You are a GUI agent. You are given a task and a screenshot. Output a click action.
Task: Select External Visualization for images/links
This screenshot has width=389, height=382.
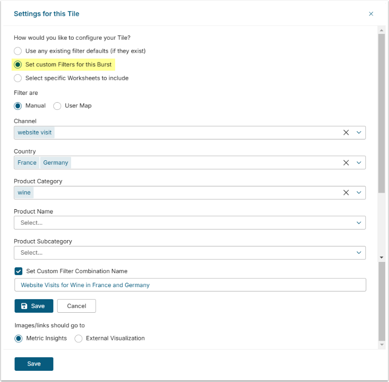tap(78, 338)
